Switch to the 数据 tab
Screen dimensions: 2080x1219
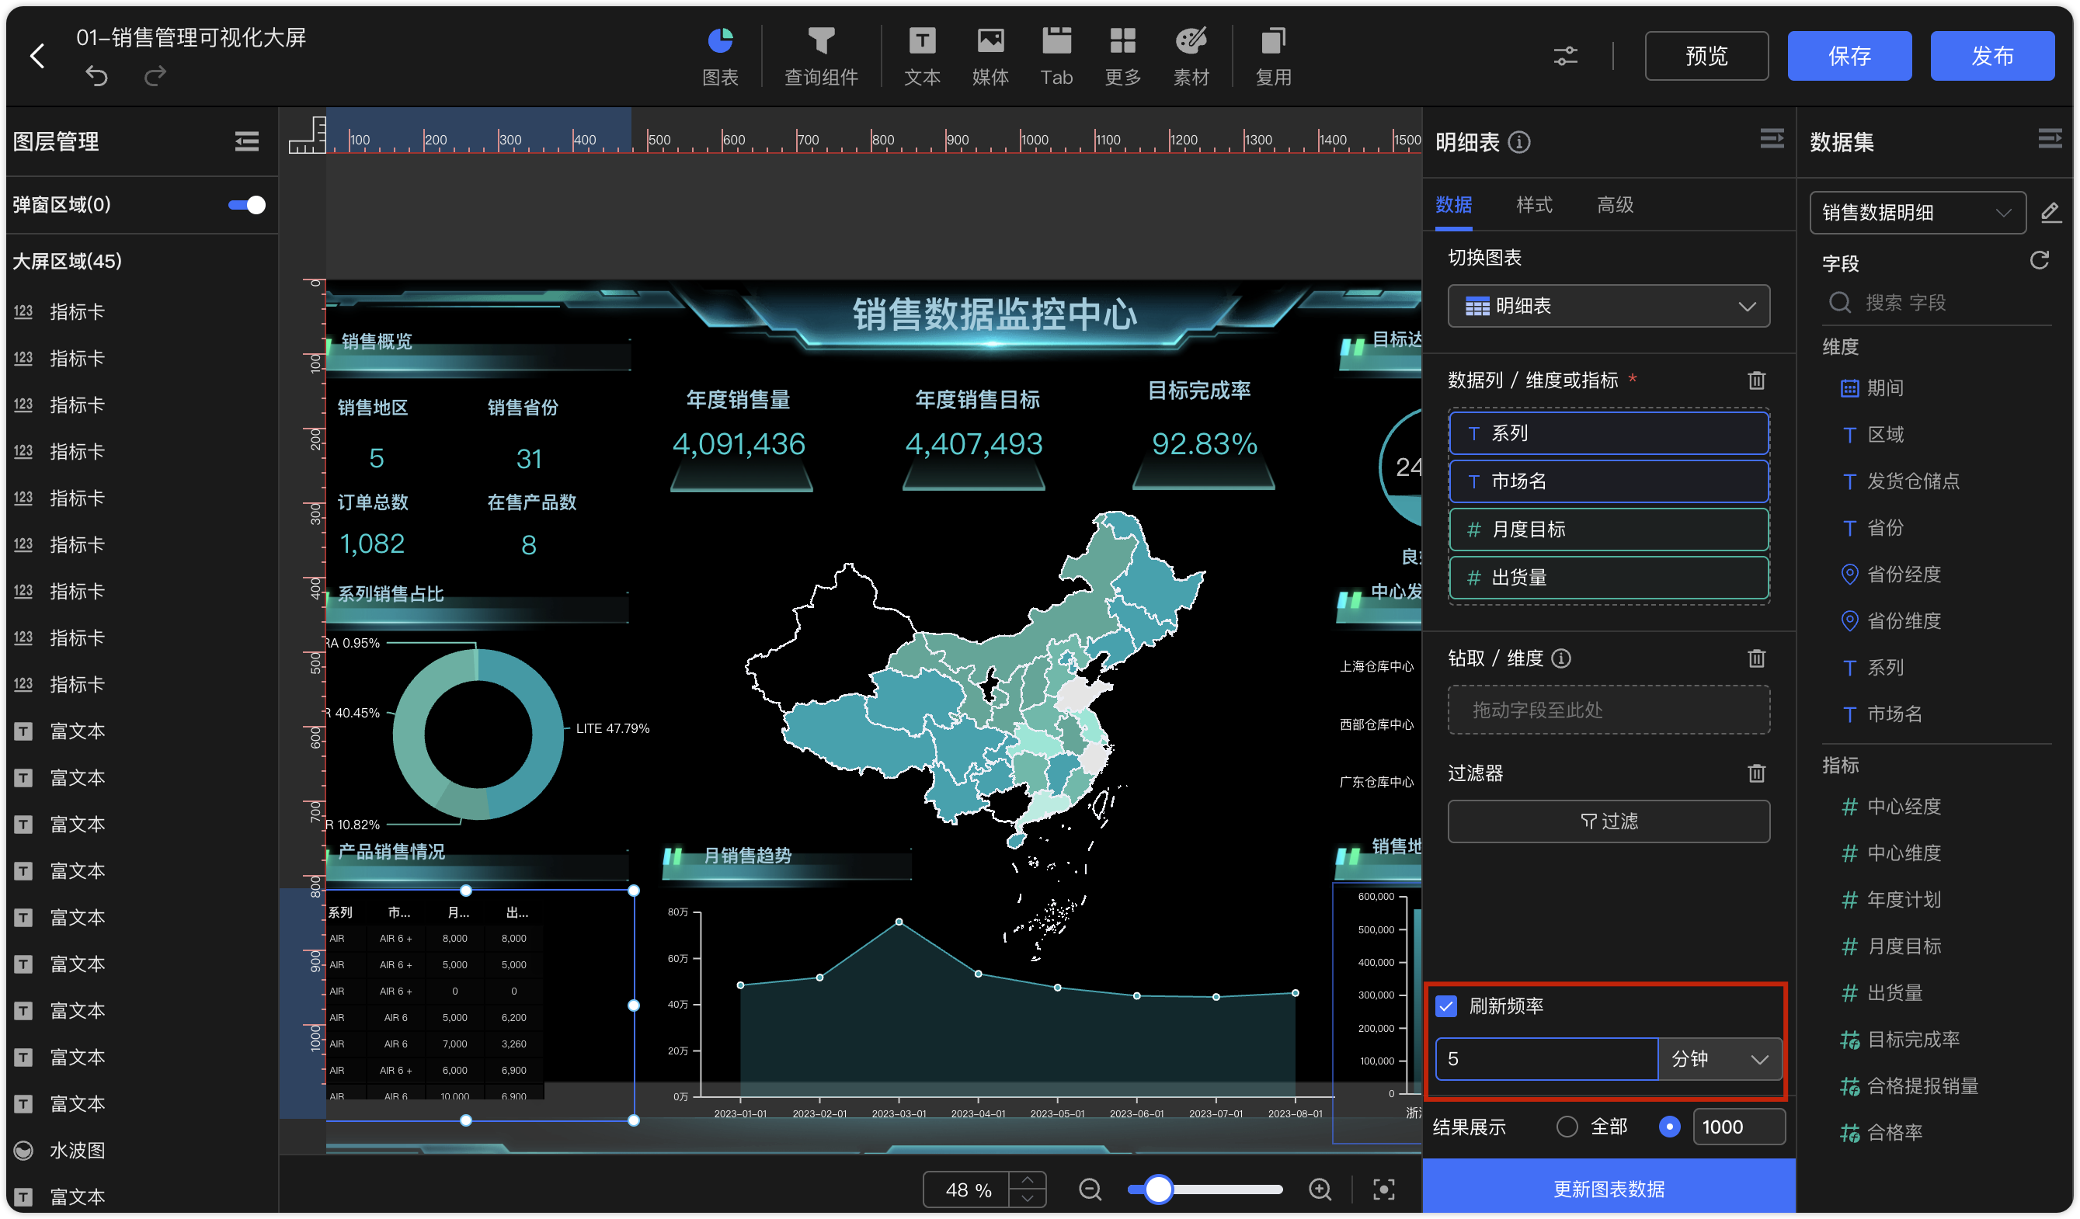pos(1453,205)
